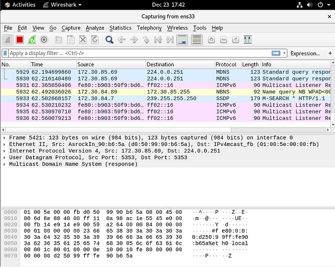Toggle auto scroll during live capture
The image size is (335, 267).
tap(182, 40)
